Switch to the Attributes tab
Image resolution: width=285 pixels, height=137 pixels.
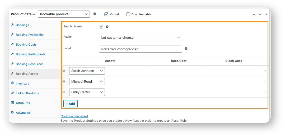pyautogui.click(x=35, y=103)
